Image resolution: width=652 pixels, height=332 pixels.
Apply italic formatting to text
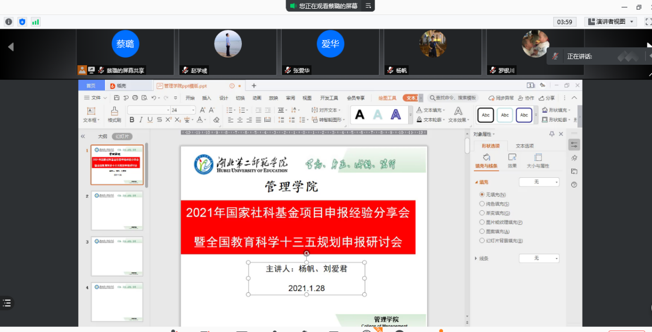pyautogui.click(x=140, y=120)
